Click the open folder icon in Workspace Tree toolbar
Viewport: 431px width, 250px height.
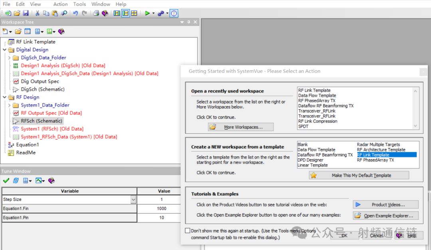tap(18, 31)
